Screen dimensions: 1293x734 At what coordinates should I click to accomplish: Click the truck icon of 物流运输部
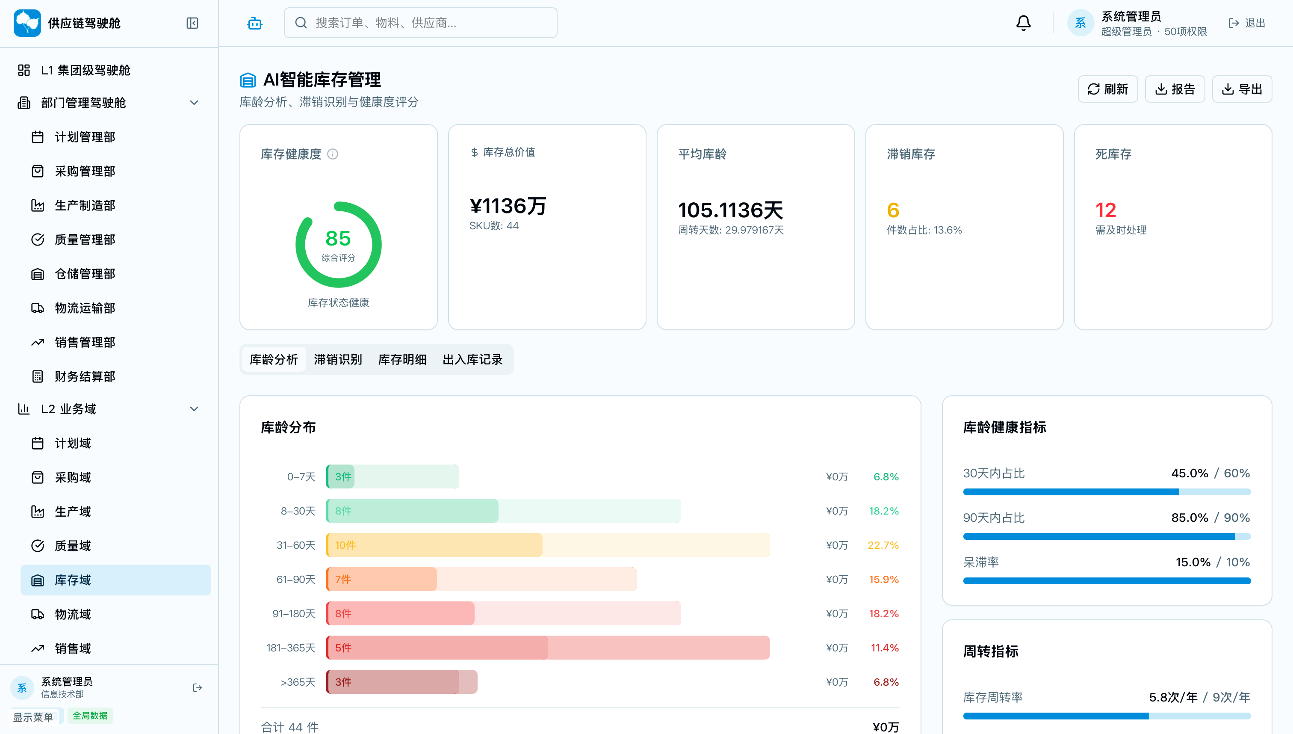tap(38, 308)
